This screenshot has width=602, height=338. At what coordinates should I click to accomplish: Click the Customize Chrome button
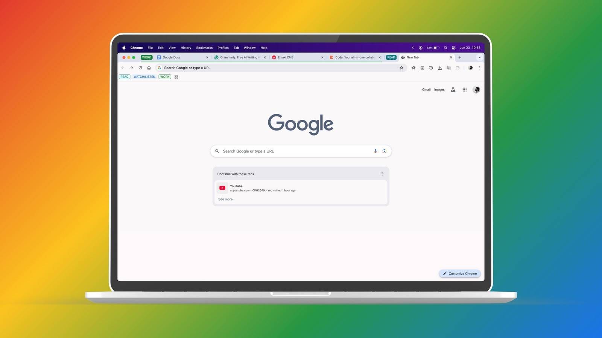pos(459,273)
